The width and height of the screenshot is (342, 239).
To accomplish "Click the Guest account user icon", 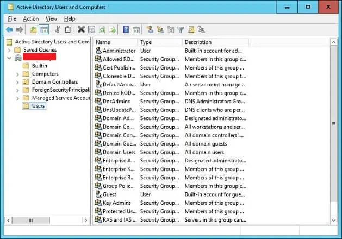I will pyautogui.click(x=98, y=194).
